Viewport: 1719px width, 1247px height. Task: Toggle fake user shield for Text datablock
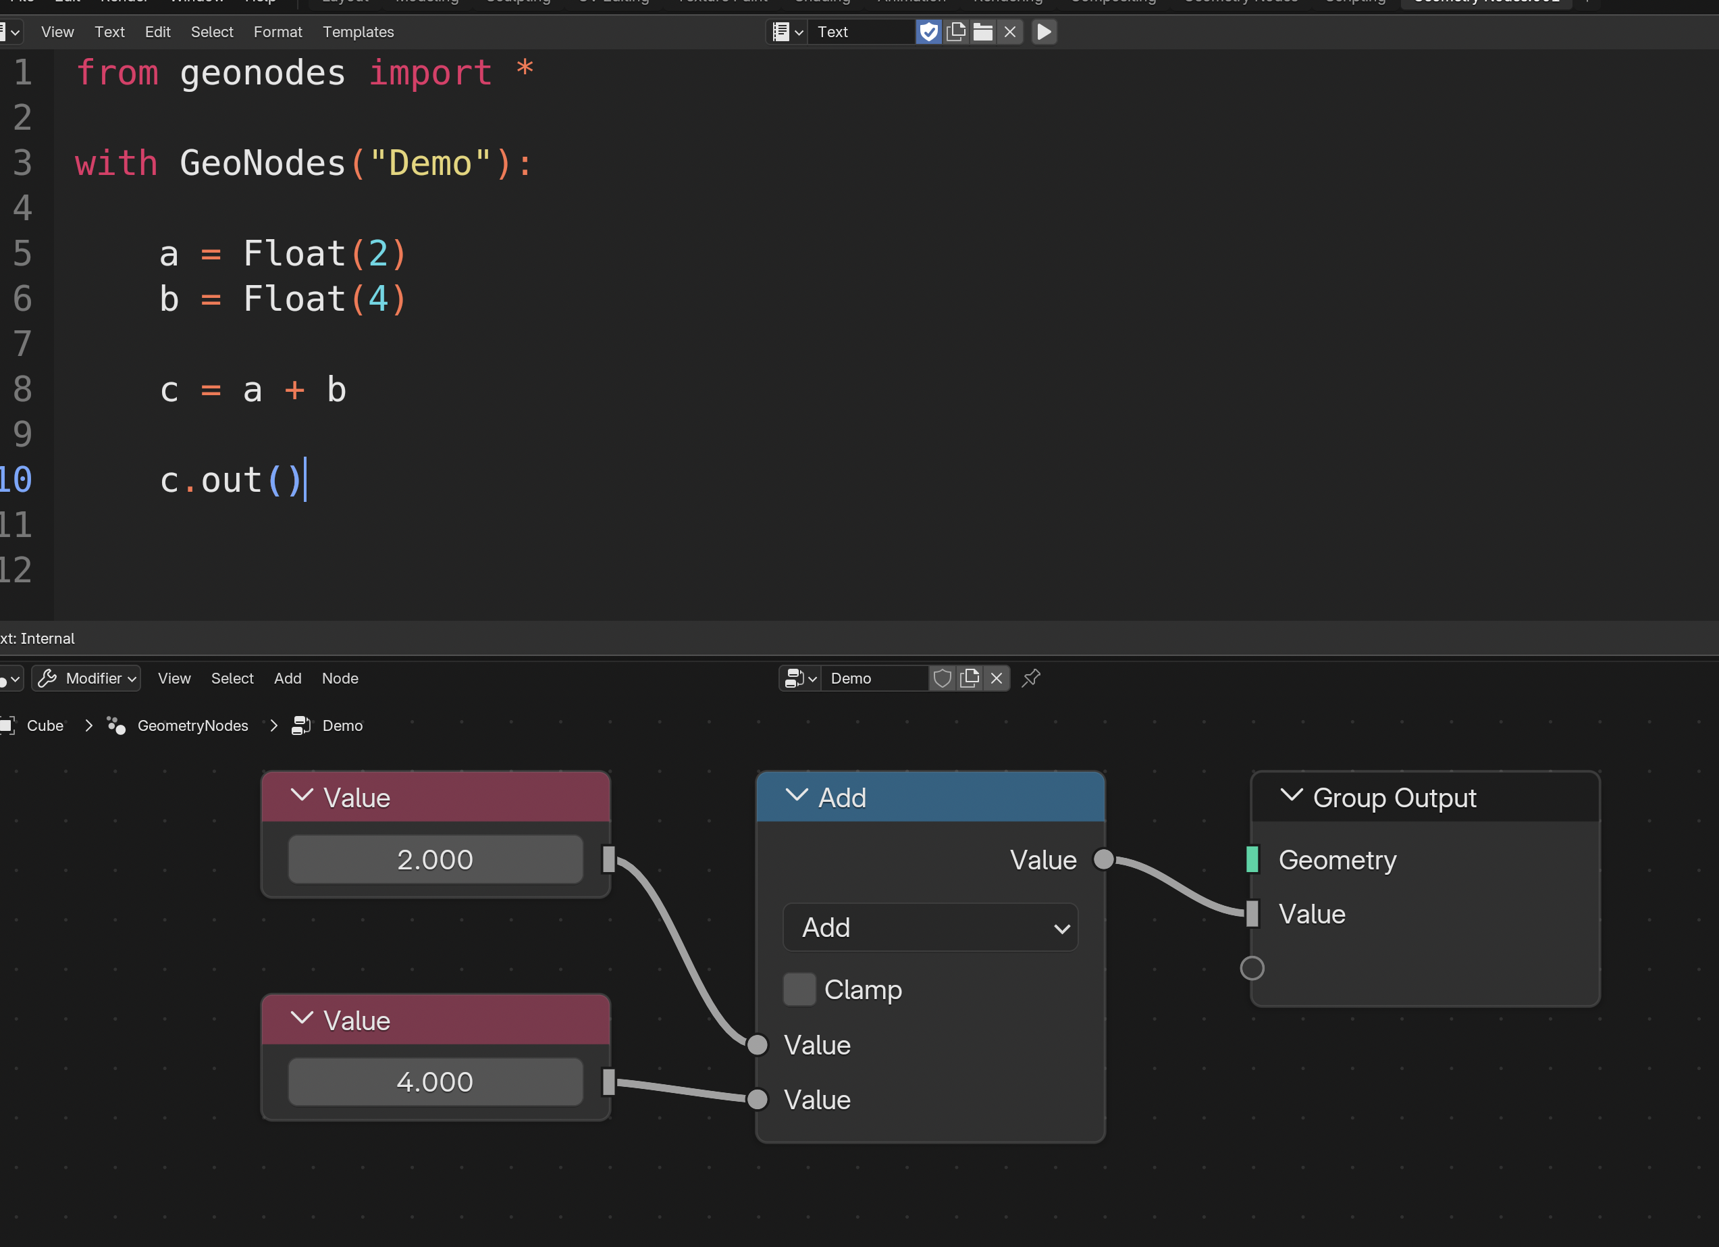click(928, 32)
